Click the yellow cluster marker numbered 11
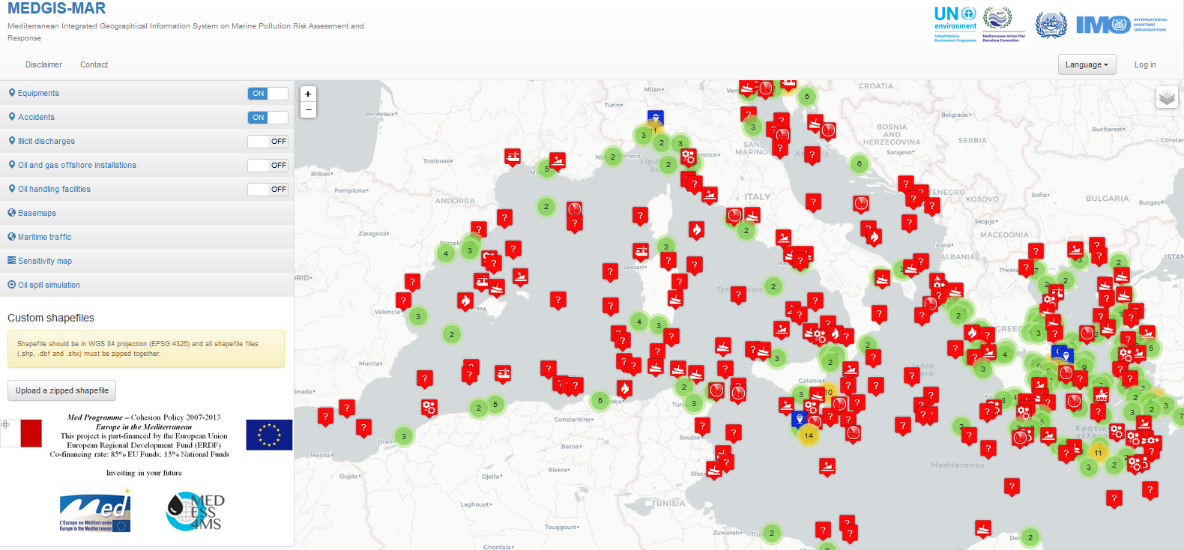Viewport: 1184px width, 550px height. click(1098, 453)
